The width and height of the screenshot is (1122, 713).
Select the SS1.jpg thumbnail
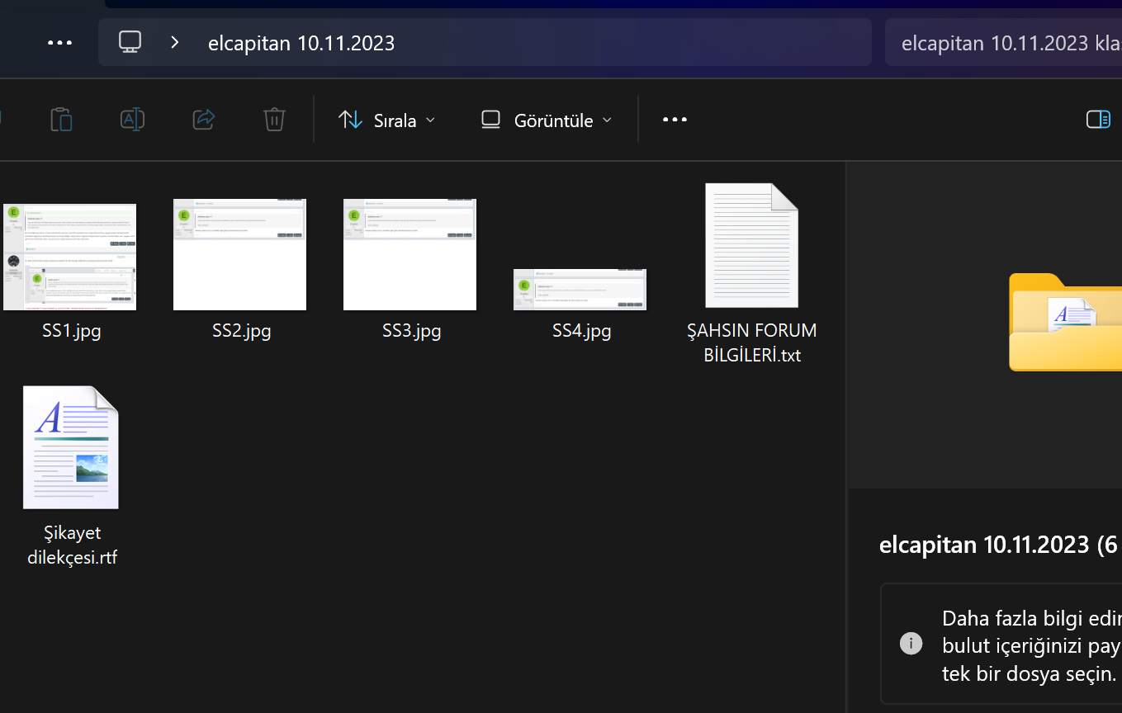point(70,257)
